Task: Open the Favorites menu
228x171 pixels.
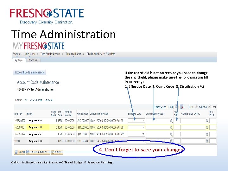Action: pyautogui.click(x=17, y=54)
